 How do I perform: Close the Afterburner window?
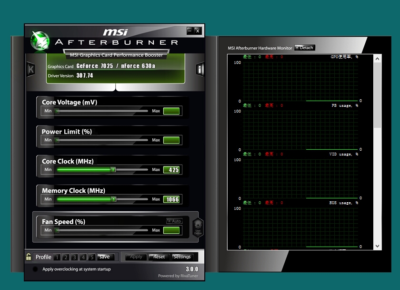coord(198,31)
